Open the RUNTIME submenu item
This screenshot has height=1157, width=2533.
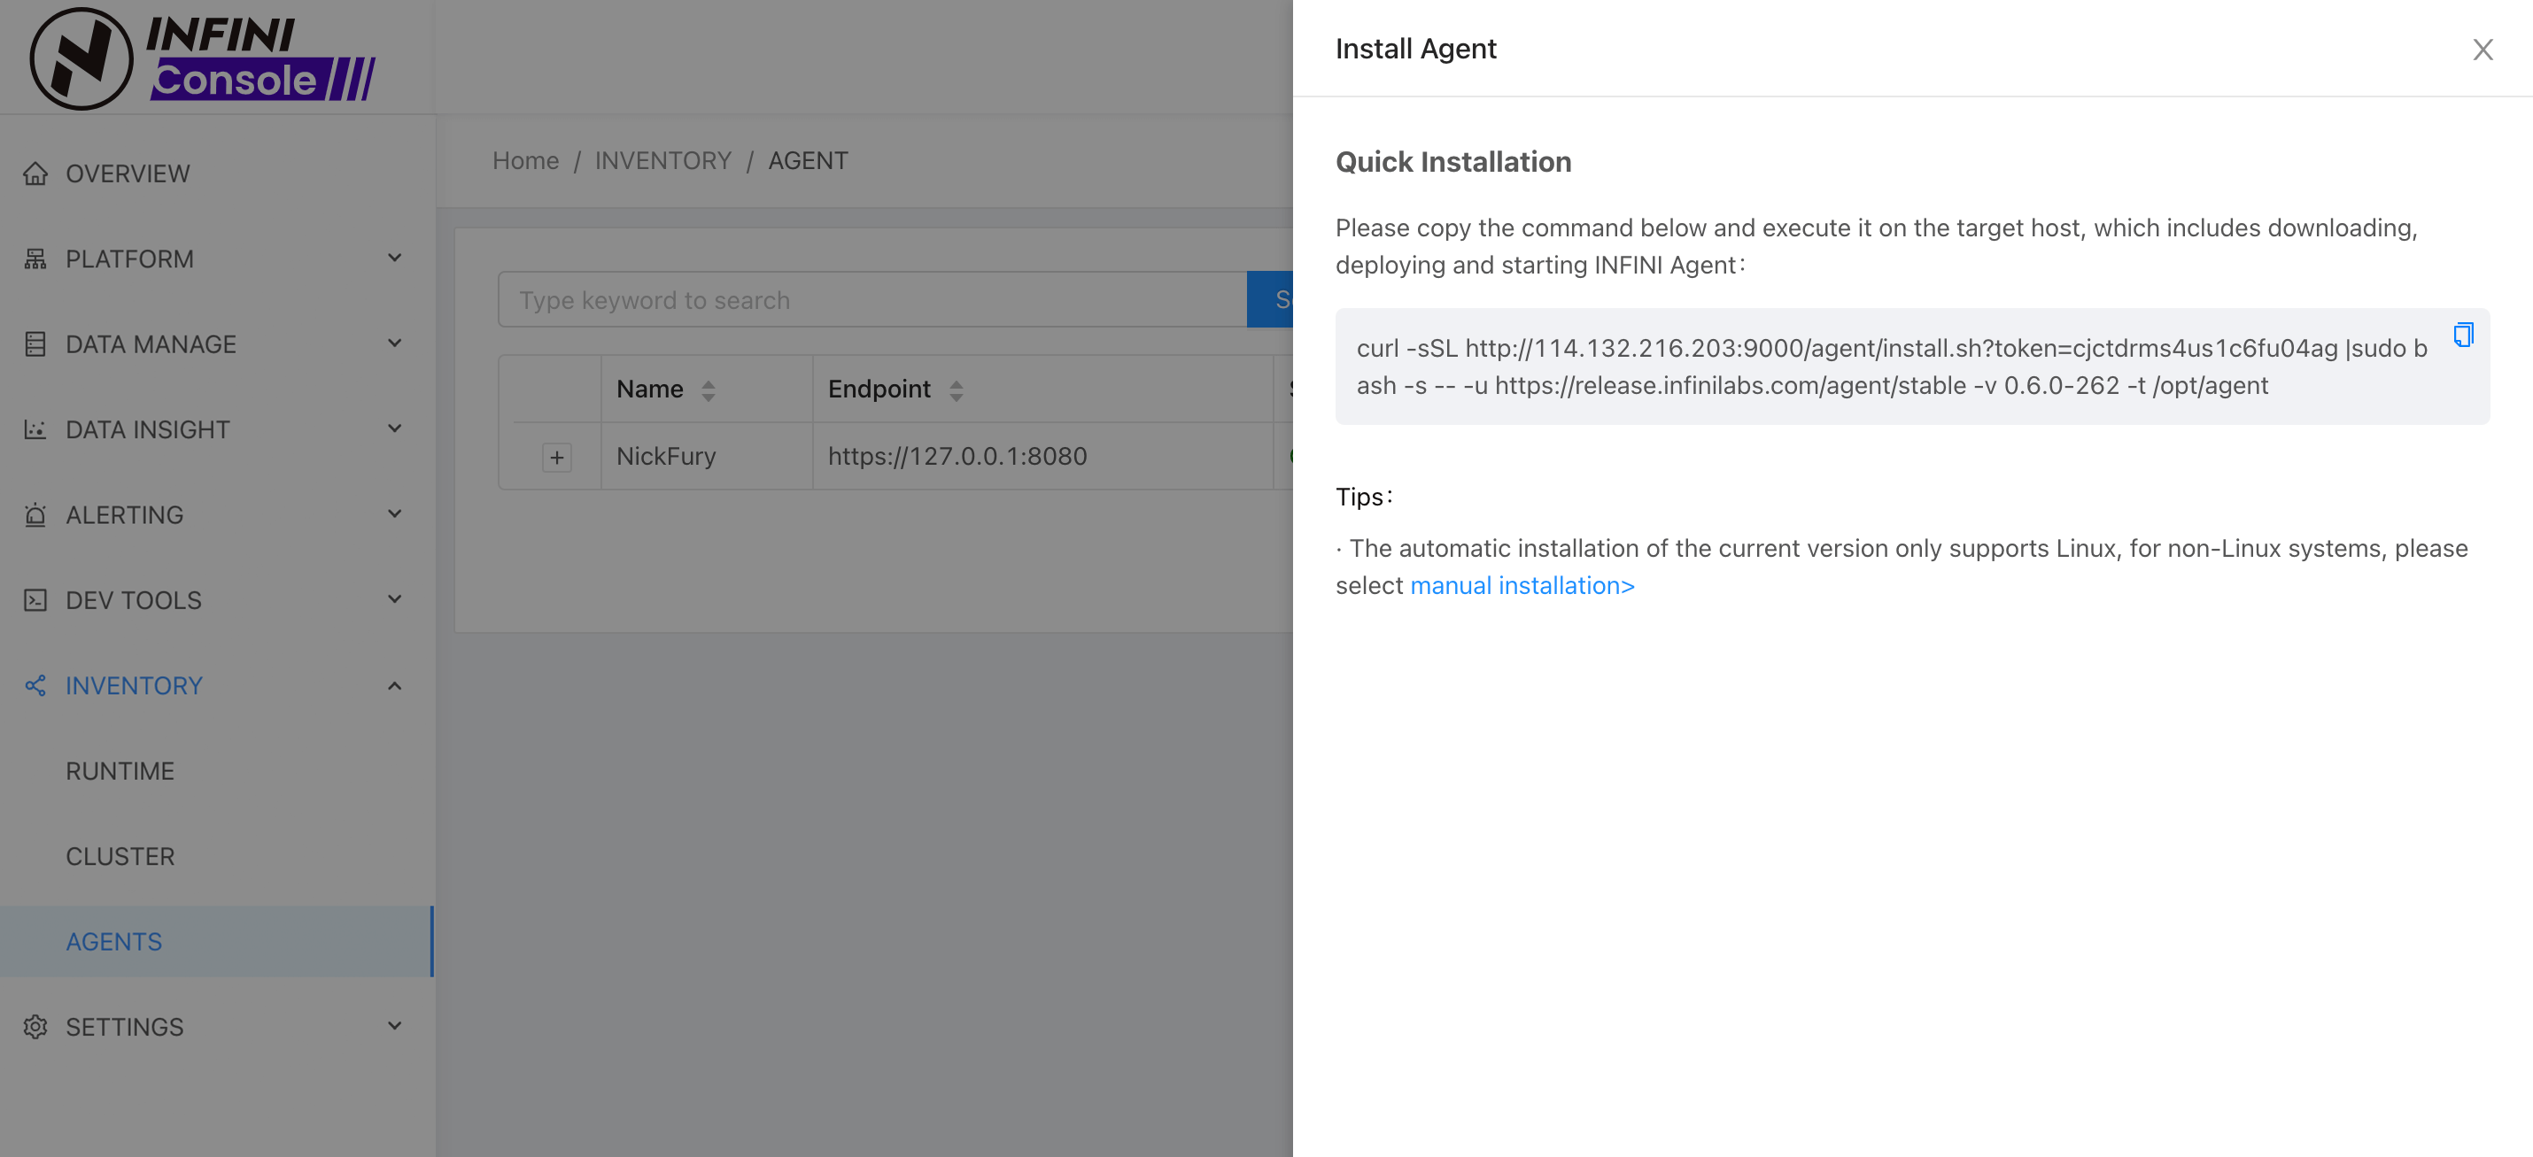tap(120, 771)
